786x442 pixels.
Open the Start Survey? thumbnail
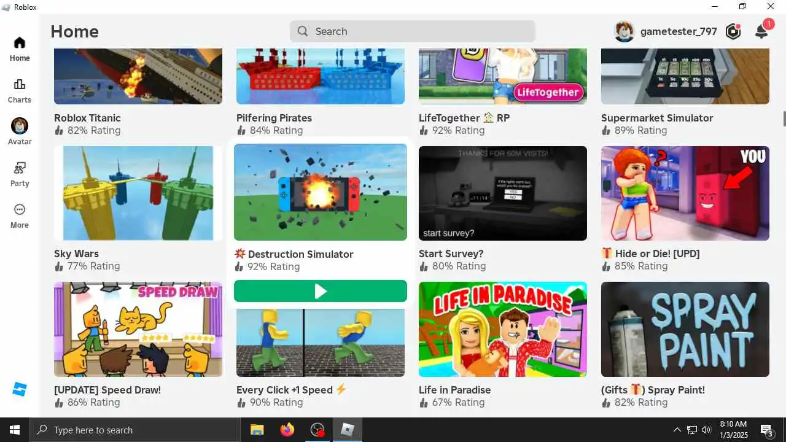[503, 193]
